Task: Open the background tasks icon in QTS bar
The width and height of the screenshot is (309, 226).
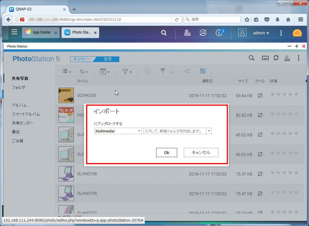Action: 187,33
